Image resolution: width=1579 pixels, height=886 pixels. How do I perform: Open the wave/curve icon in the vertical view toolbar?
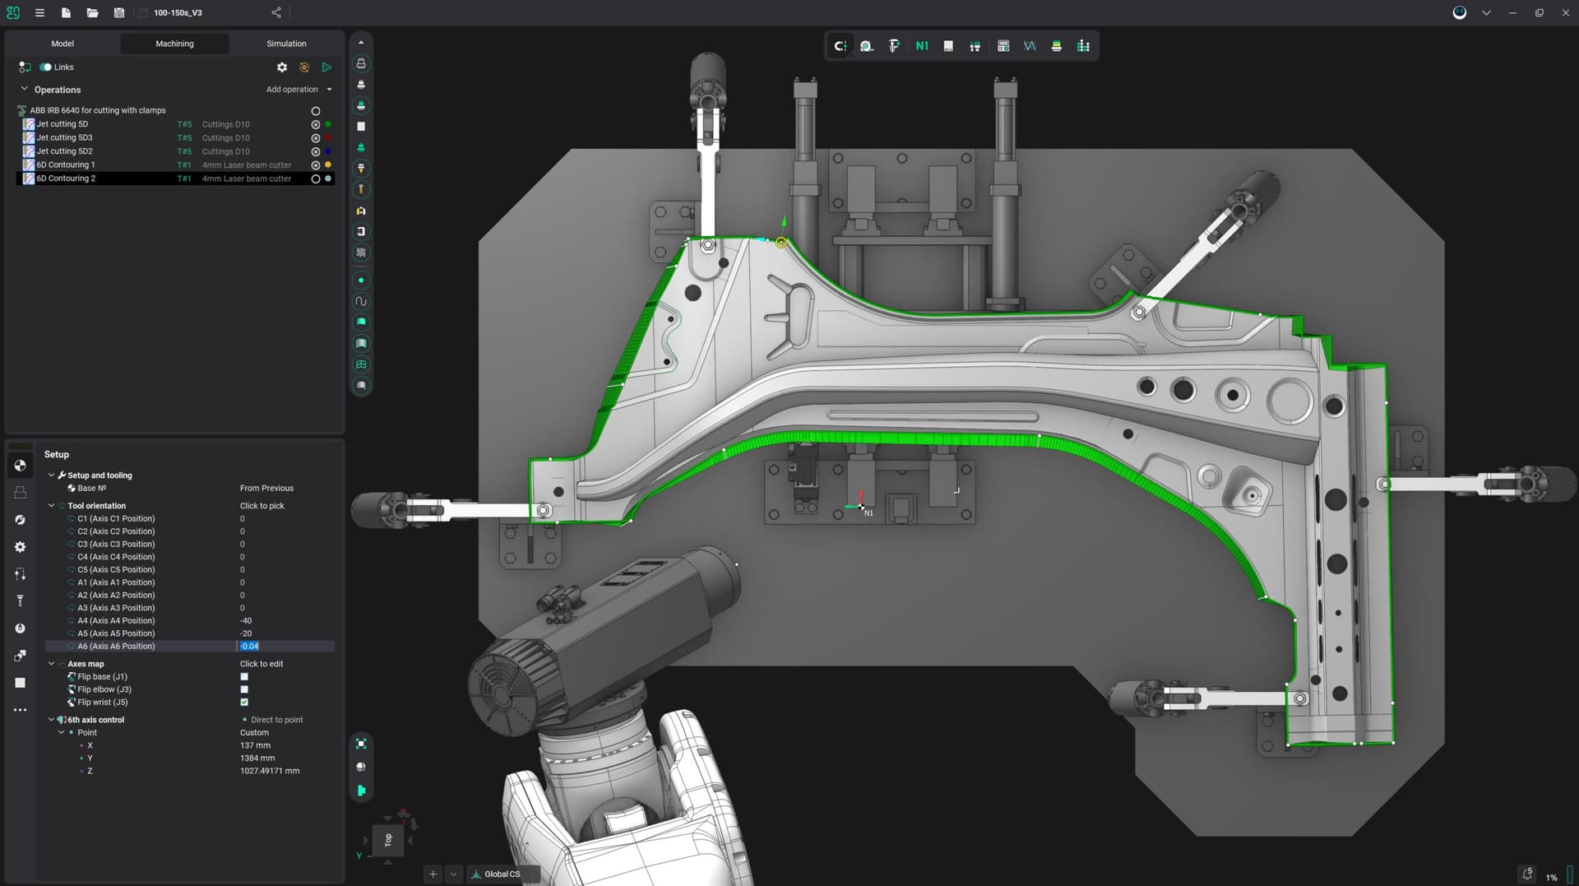(360, 301)
